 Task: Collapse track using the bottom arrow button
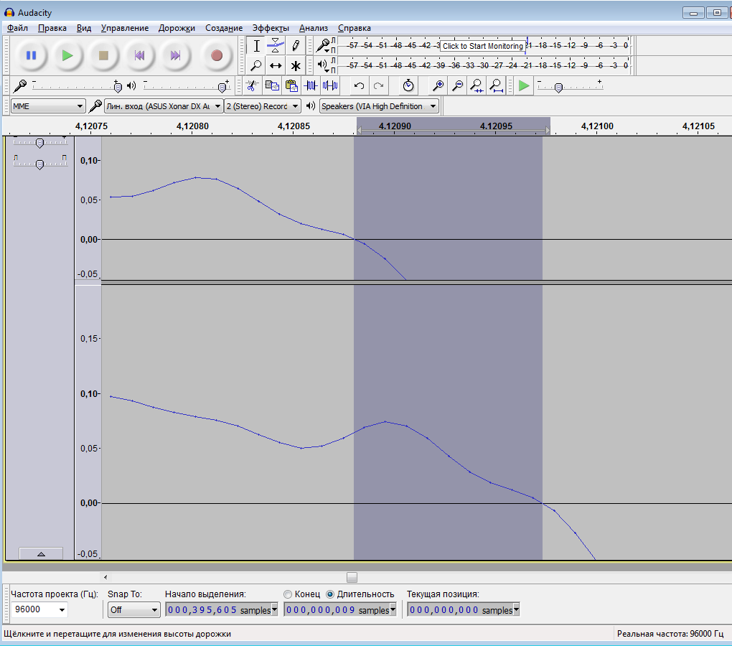point(40,553)
